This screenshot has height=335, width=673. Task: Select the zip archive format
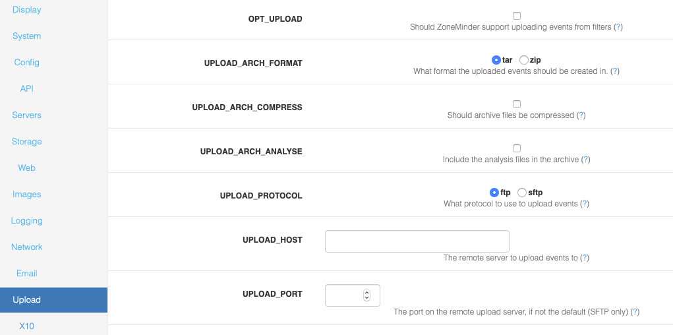pos(523,60)
